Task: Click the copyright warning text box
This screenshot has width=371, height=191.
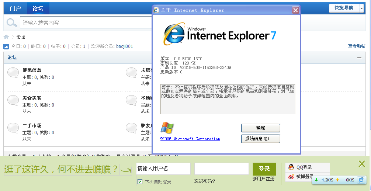Action: pyautogui.click(x=228, y=99)
